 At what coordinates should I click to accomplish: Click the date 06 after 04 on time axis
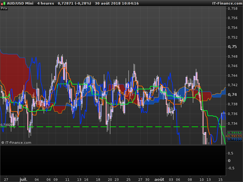pyautogui.click(x=49, y=180)
